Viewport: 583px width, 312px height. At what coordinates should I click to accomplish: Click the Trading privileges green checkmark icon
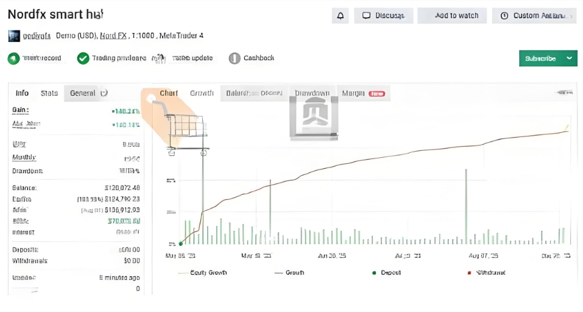(x=83, y=58)
